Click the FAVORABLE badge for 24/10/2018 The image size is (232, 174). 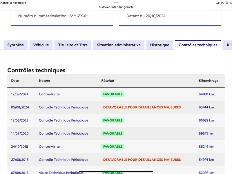pos(113,147)
